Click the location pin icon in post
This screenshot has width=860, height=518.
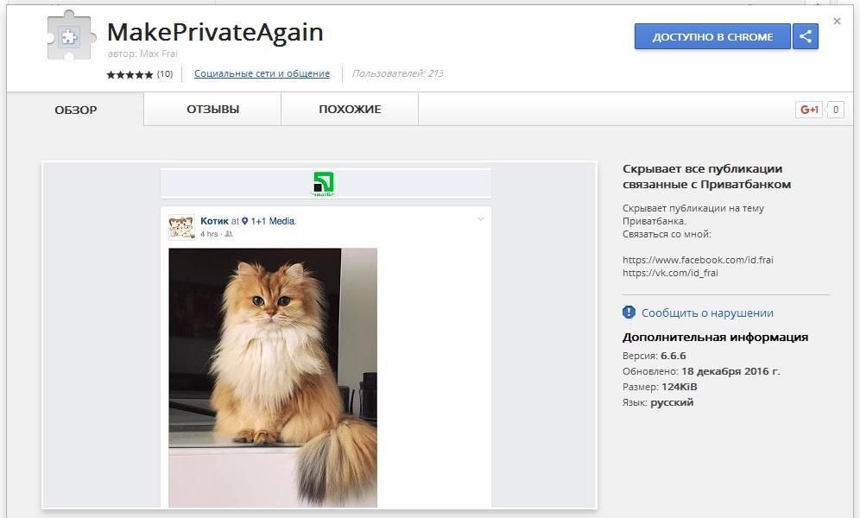[245, 222]
